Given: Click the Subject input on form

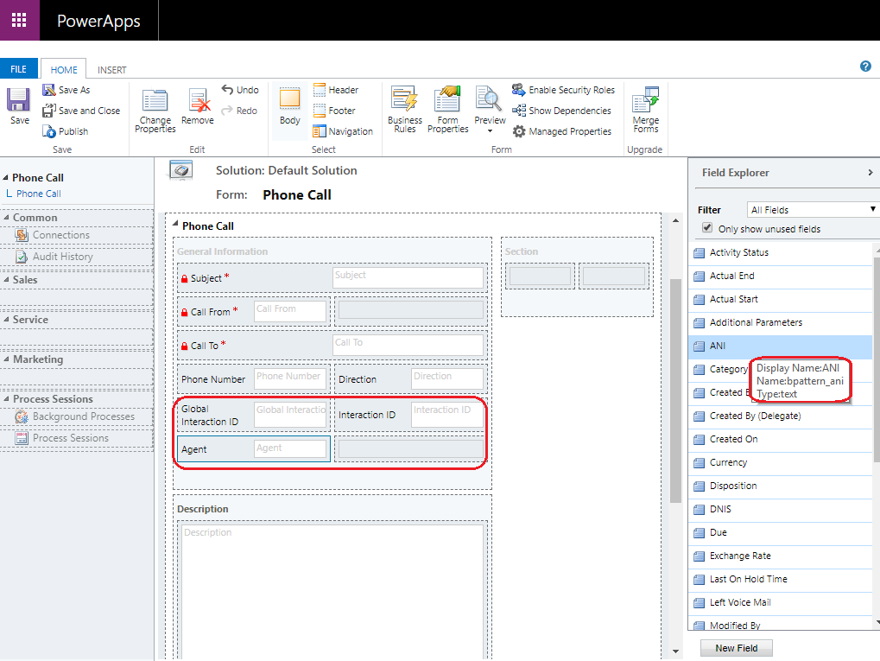Looking at the screenshot, I should click(x=408, y=277).
